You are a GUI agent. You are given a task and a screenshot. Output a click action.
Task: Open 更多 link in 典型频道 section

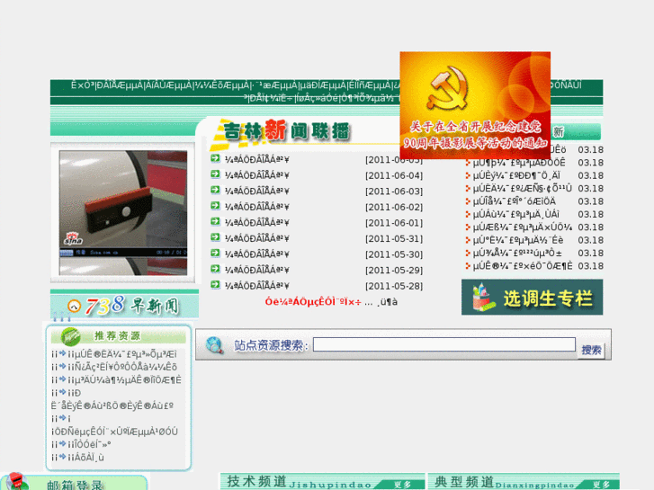coord(601,485)
